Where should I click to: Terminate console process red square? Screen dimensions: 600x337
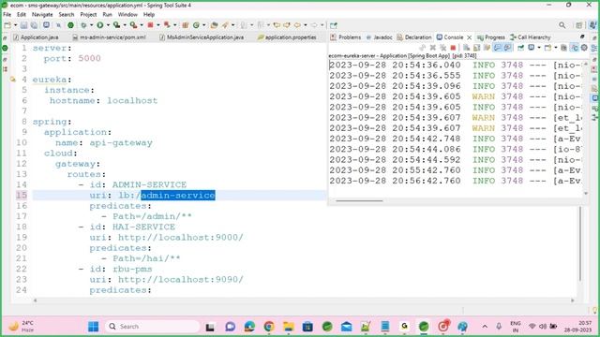tap(453, 48)
